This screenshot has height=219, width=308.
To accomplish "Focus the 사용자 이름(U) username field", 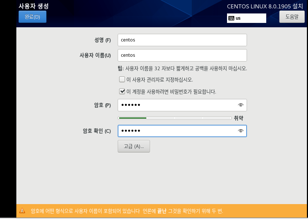I will 182,55.
